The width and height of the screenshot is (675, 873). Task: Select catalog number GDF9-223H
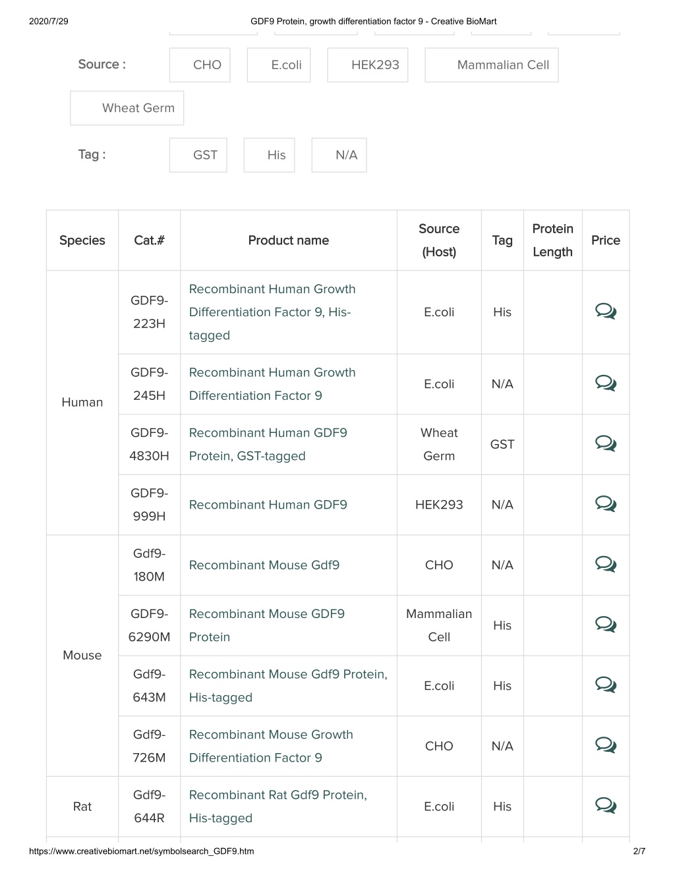click(149, 312)
